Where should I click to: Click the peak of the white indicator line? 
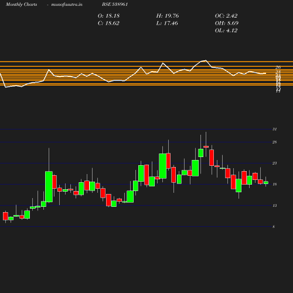[x=205, y=60]
